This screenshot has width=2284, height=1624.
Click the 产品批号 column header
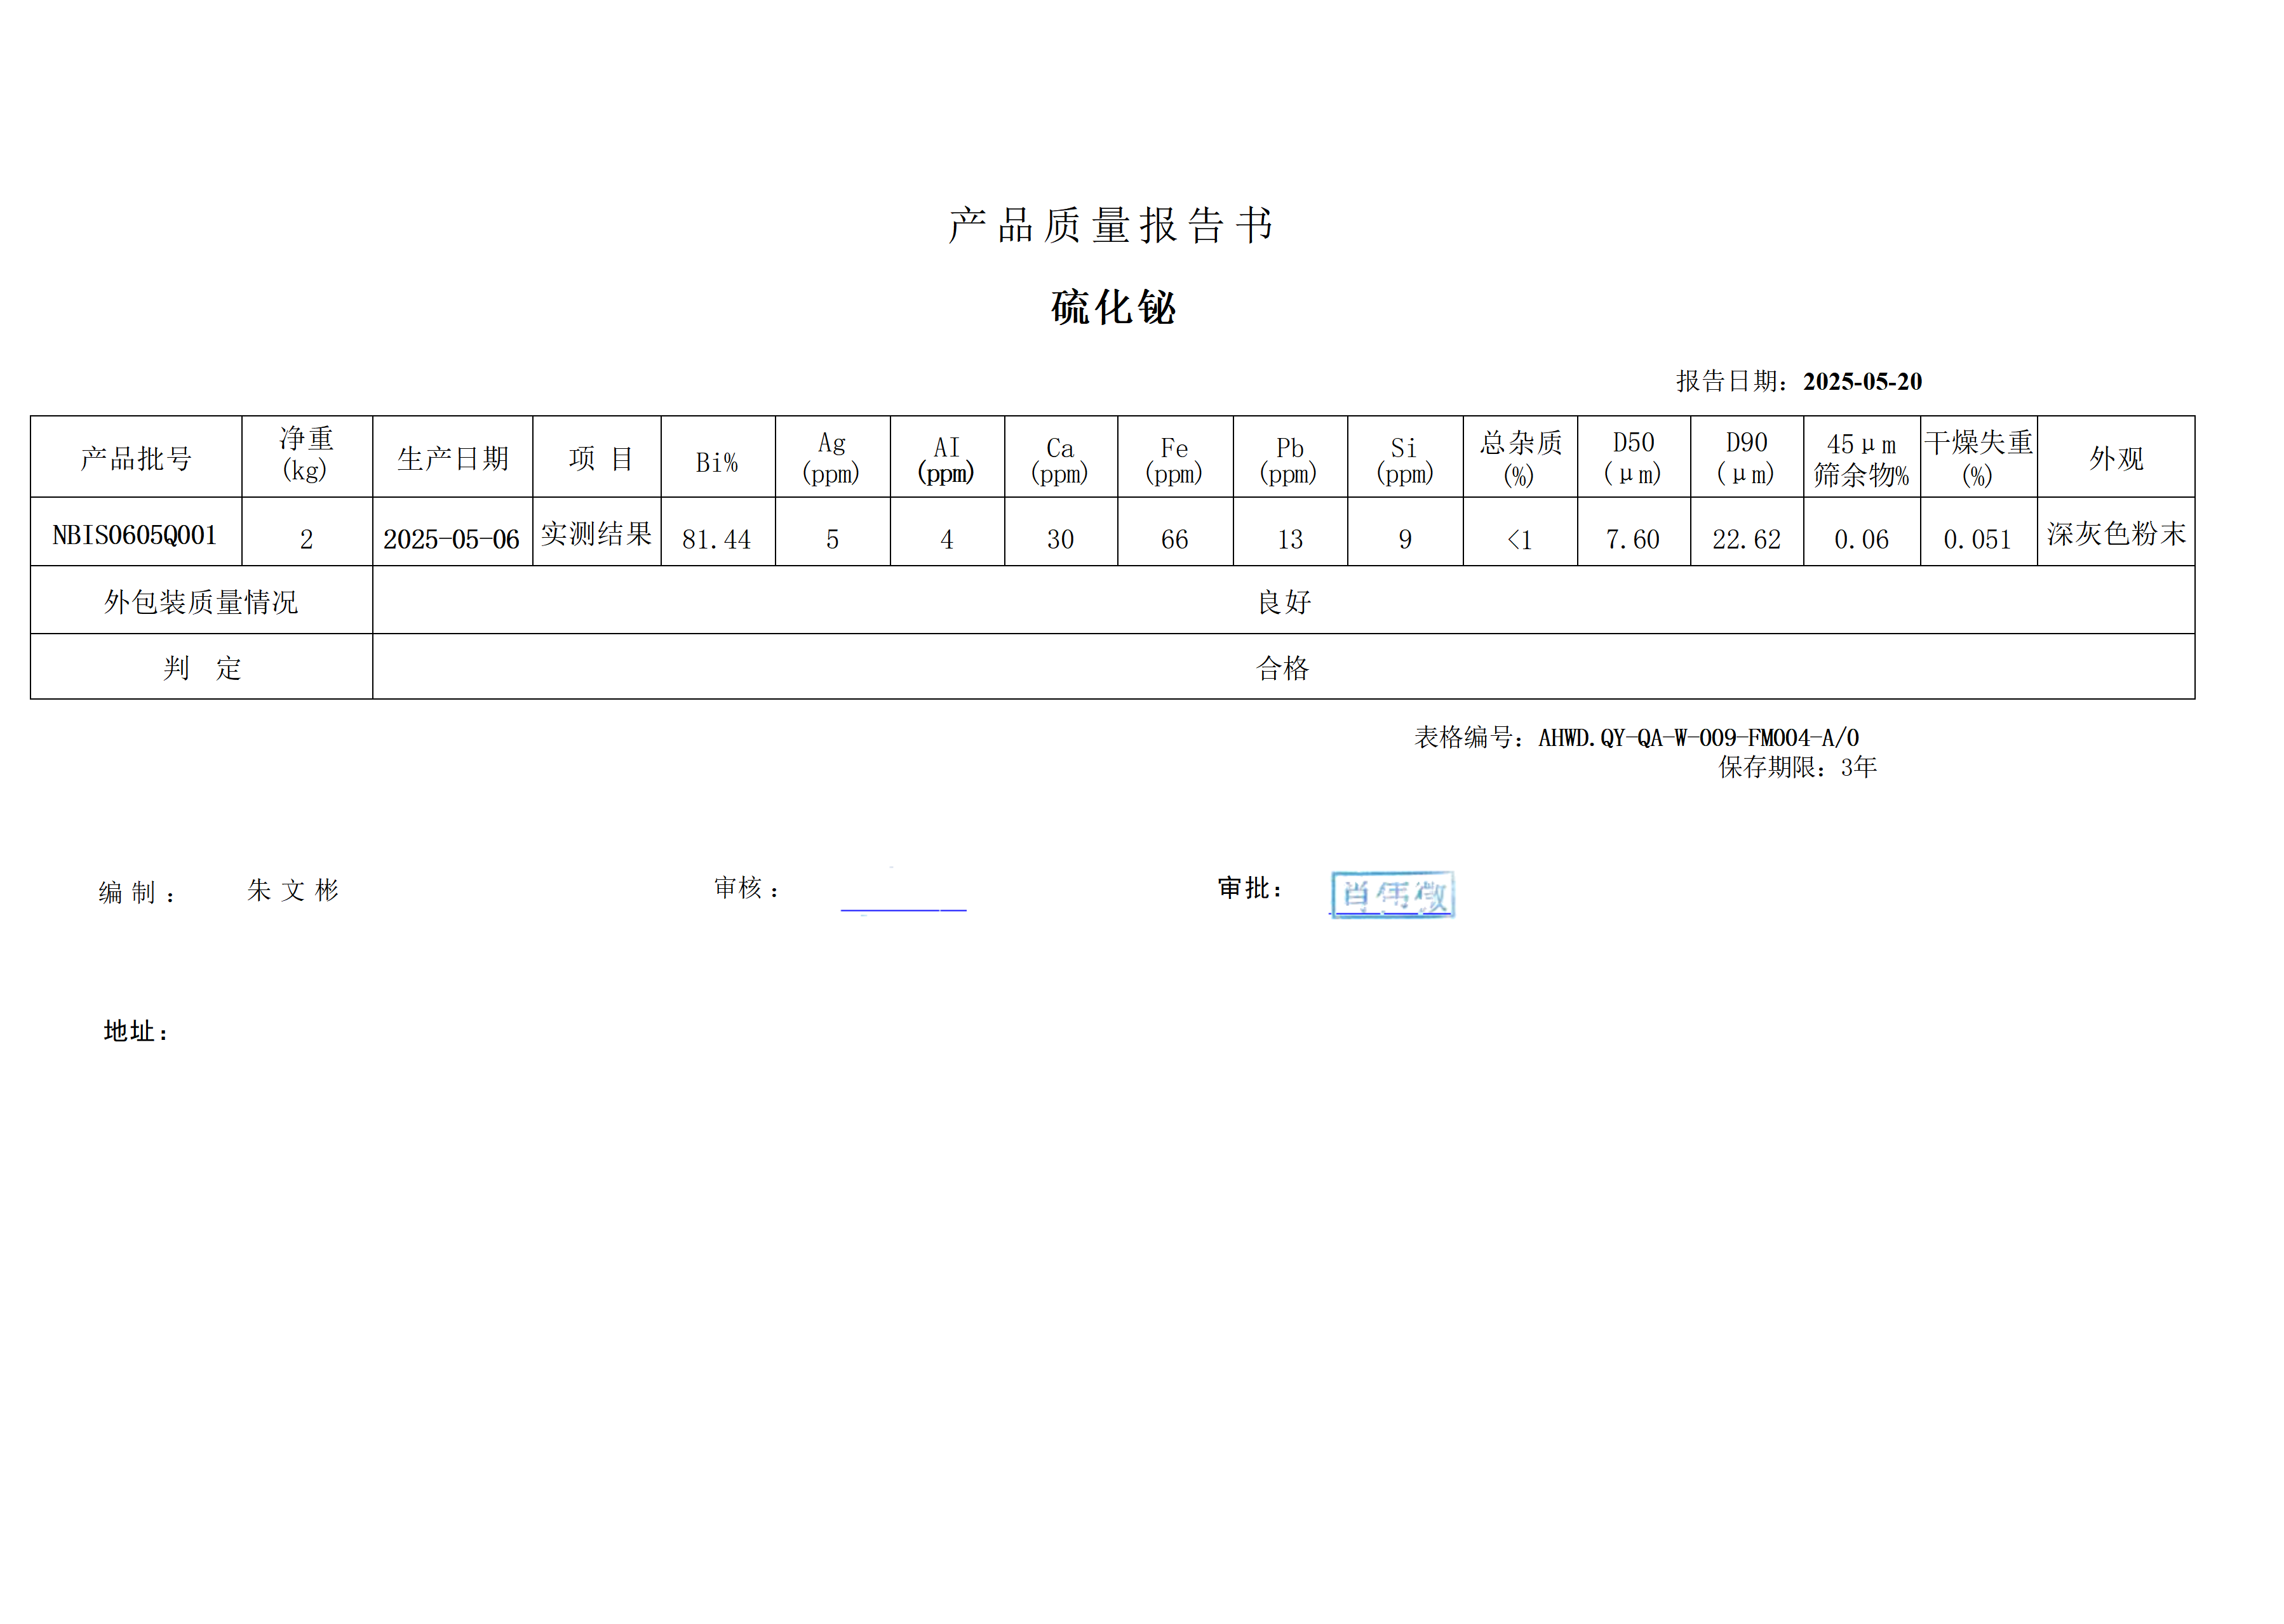coord(136,458)
